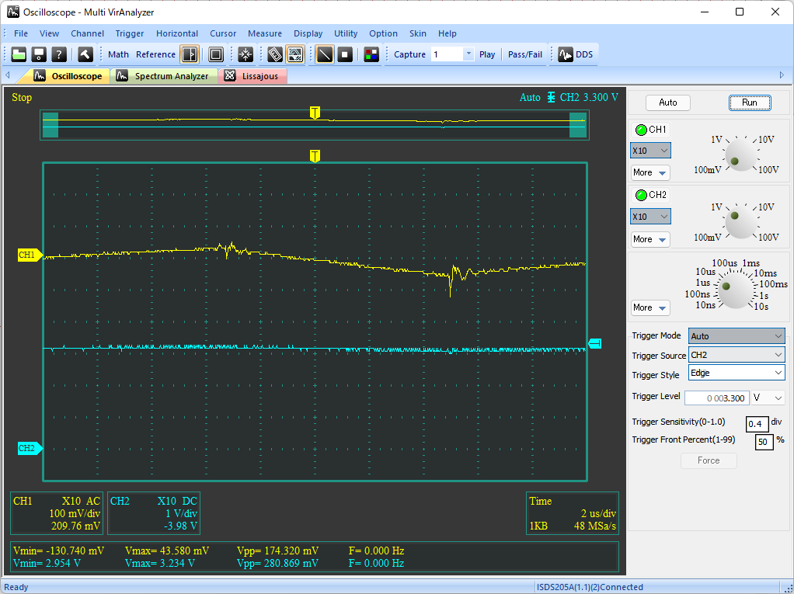Open the Trigger Mode dropdown
Viewport: 794px width, 594px height.
(736, 336)
